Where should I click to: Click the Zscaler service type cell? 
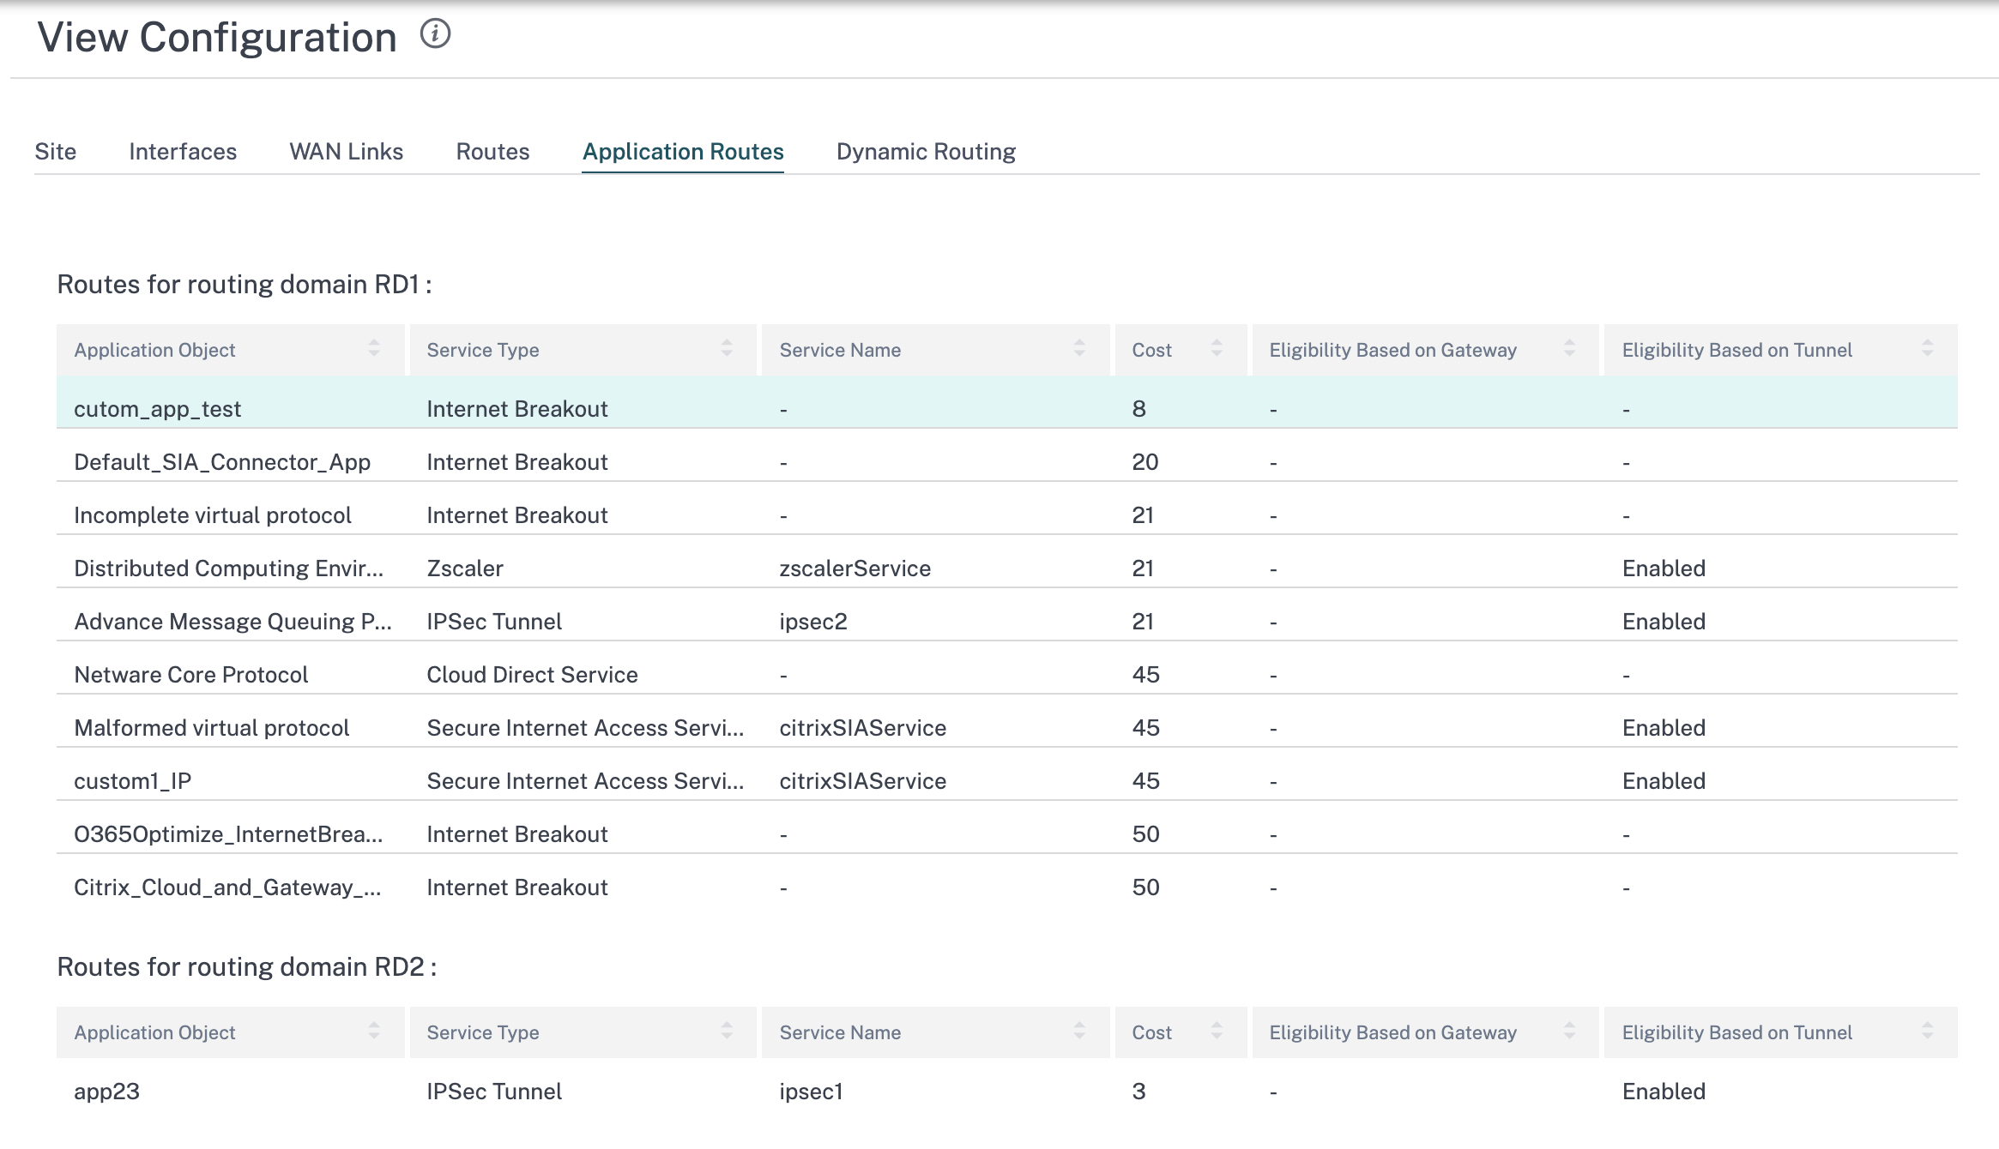[x=465, y=568]
